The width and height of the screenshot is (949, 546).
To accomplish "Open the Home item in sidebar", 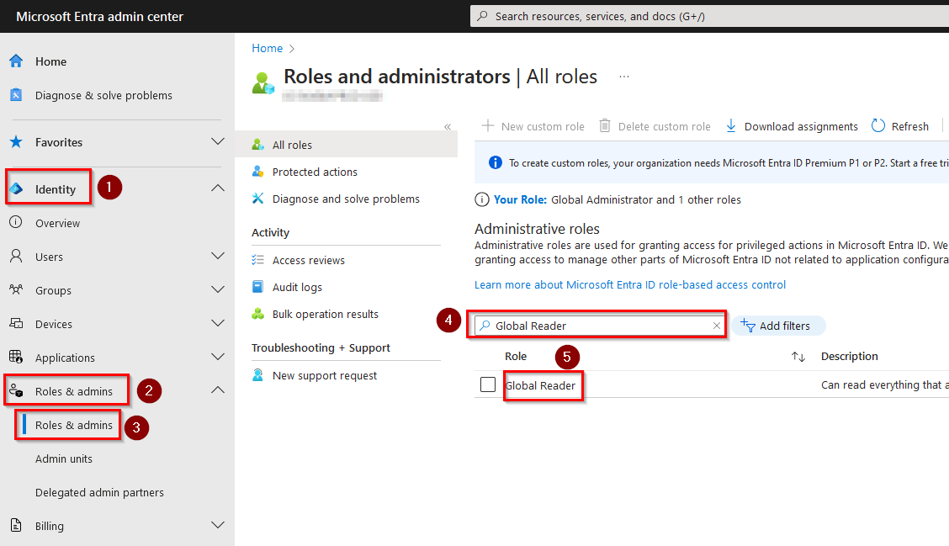I will coord(50,61).
